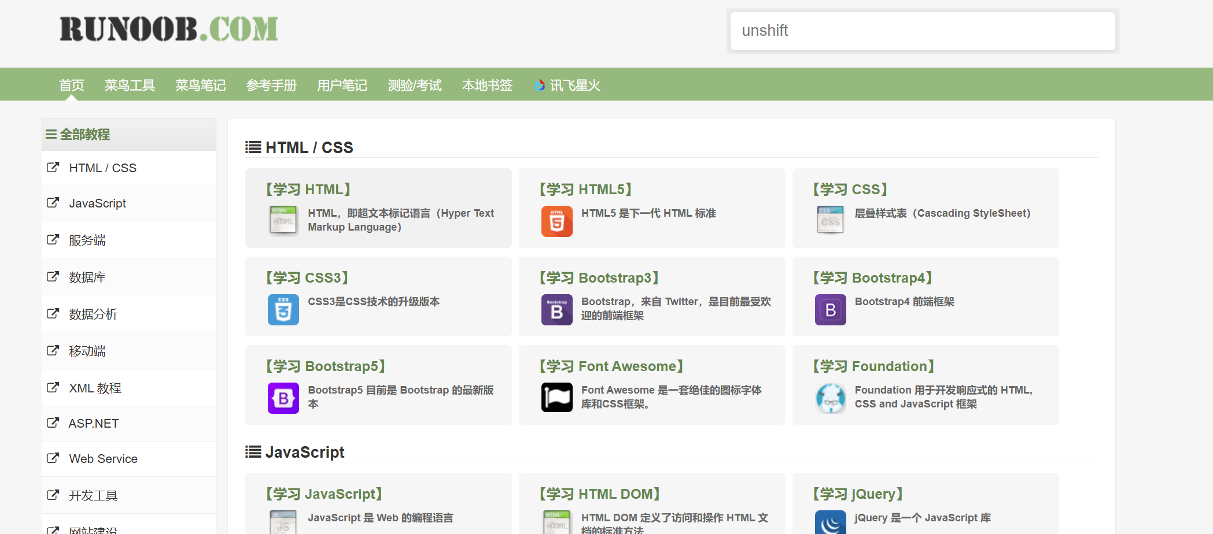Open ASP.NET category in the sidebar

[x=94, y=424]
